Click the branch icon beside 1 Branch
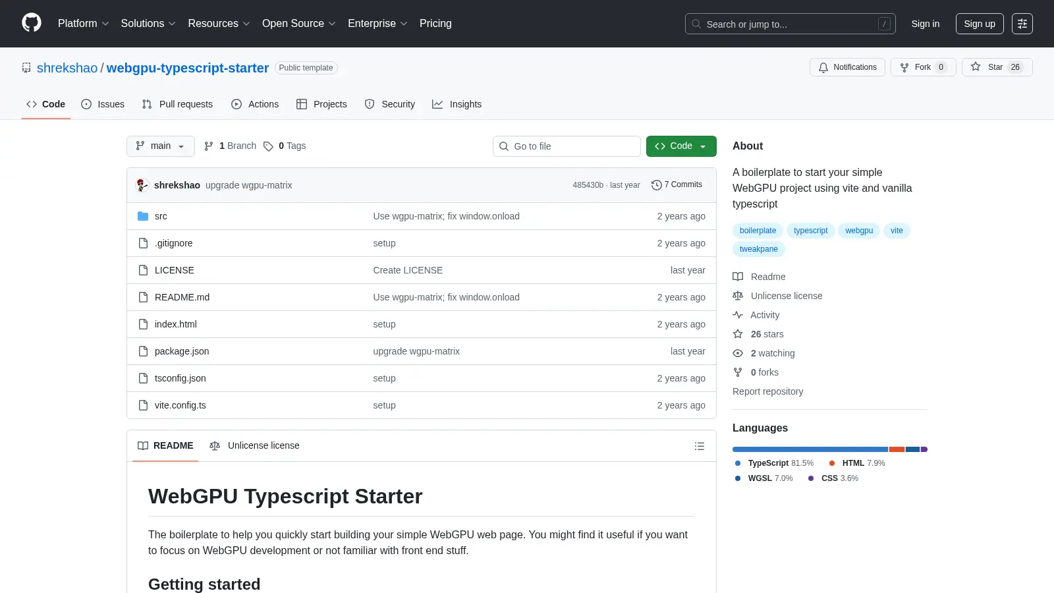The width and height of the screenshot is (1054, 593). click(x=209, y=146)
